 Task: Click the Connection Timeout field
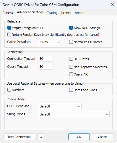click(x=46, y=59)
